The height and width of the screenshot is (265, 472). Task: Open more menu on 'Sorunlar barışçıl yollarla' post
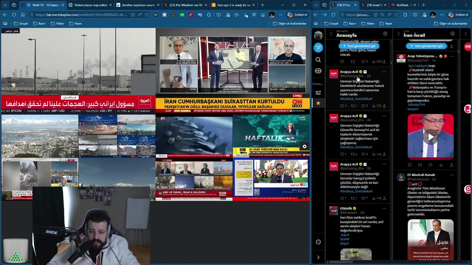pyautogui.click(x=384, y=164)
